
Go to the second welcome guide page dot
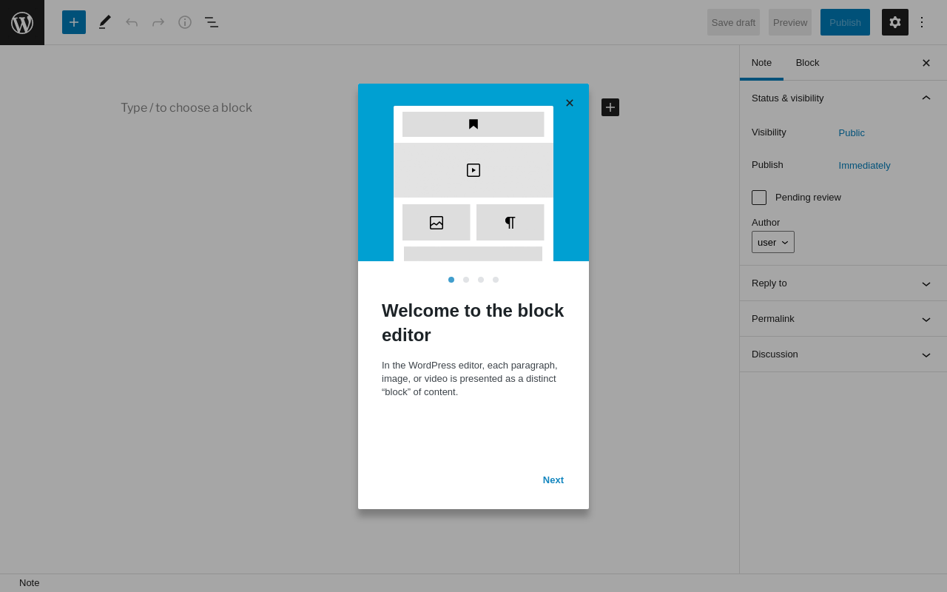coord(466,280)
